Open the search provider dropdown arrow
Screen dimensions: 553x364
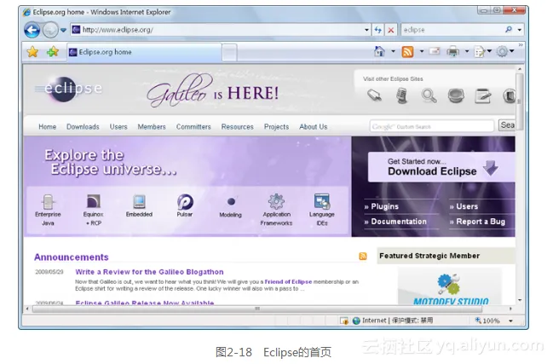tap(520, 30)
